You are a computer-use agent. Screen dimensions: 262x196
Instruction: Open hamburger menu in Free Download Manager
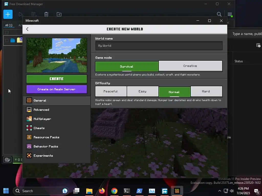(230, 14)
